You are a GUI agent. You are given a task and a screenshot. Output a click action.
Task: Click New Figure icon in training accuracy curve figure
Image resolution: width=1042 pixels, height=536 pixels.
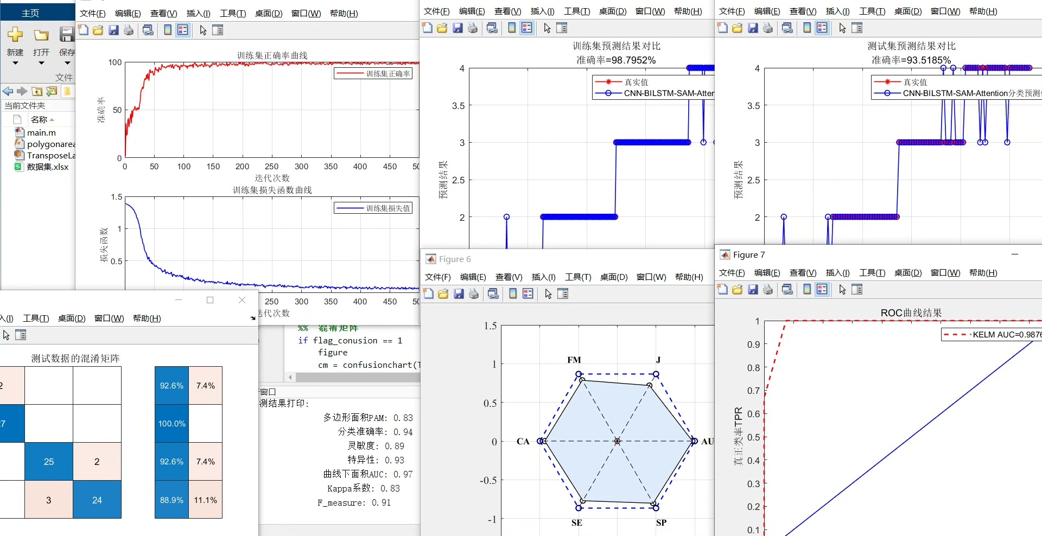pyautogui.click(x=83, y=30)
